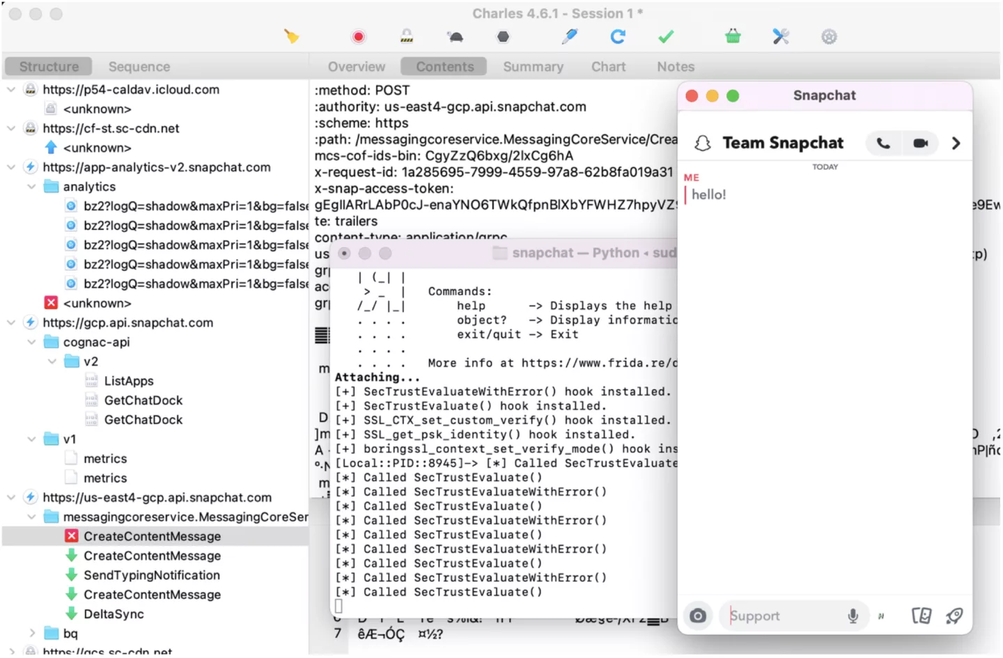The image size is (1003, 658).
Task: Select the ListApps request
Action: (129, 381)
